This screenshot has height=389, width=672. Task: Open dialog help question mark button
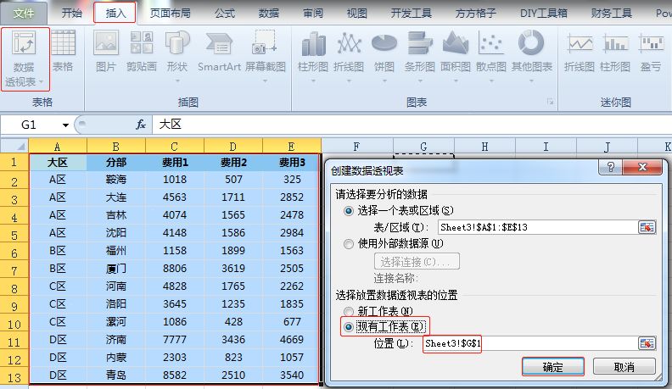pos(611,167)
